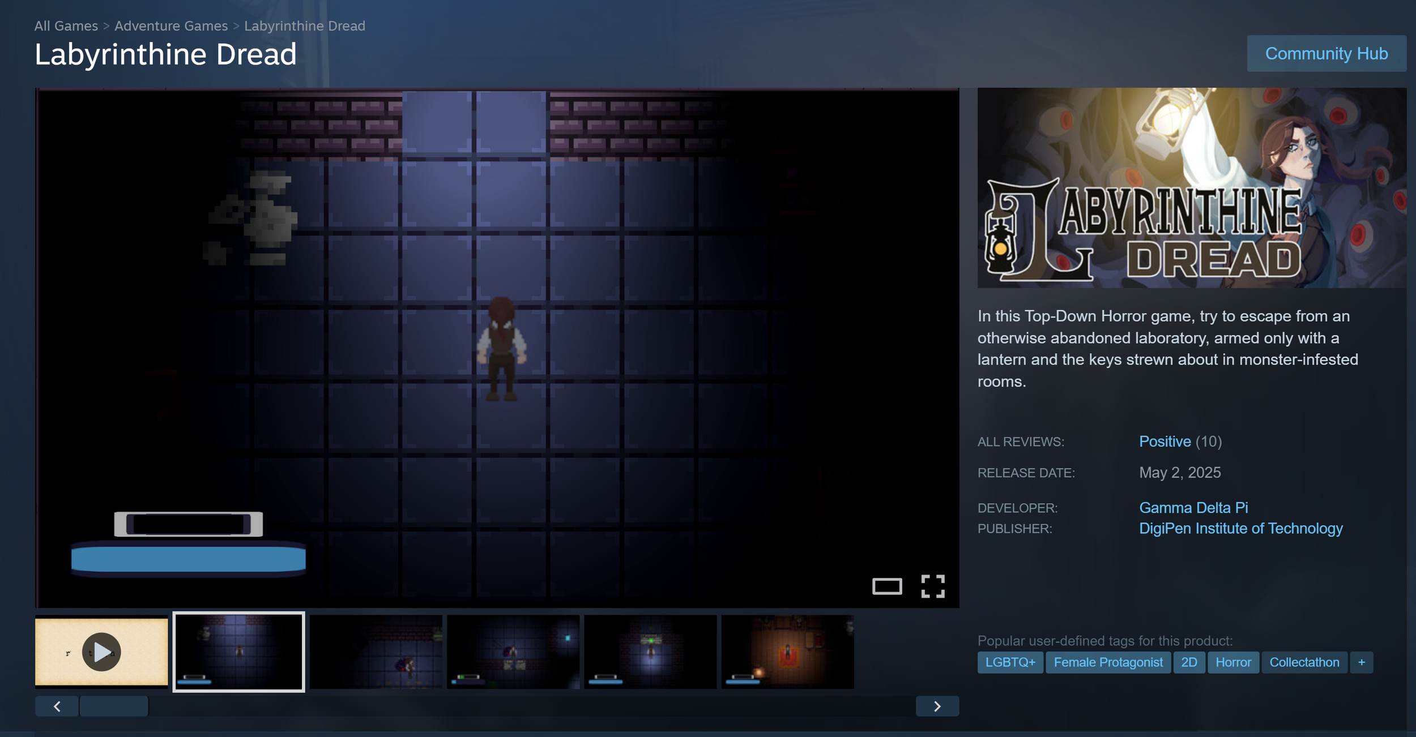This screenshot has width=1416, height=737.
Task: Open developer Gamma Delta Pi page
Action: pyautogui.click(x=1193, y=508)
